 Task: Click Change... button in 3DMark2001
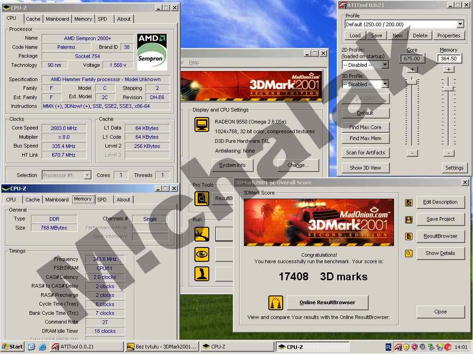coord(298,165)
